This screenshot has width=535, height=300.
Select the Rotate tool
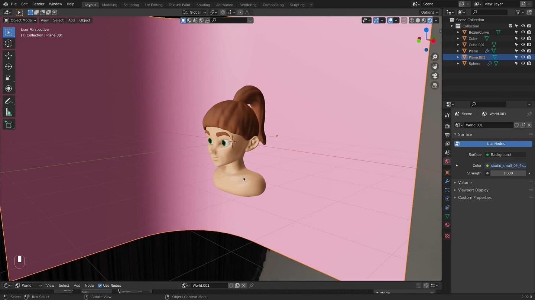point(9,67)
